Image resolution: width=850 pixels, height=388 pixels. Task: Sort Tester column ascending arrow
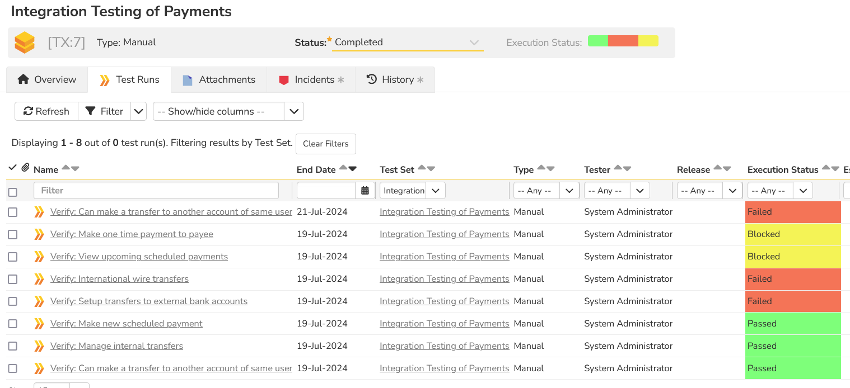pos(618,168)
